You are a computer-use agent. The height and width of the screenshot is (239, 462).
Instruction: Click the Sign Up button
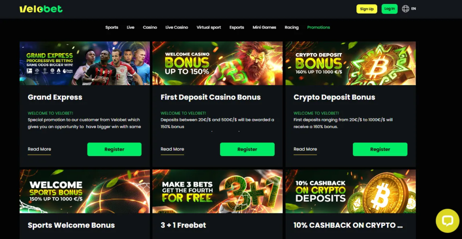coord(366,9)
